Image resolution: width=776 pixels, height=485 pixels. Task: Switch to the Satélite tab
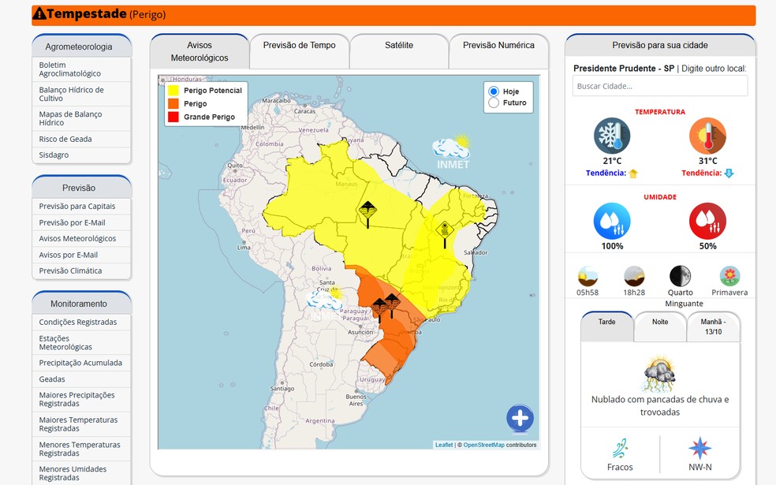click(399, 46)
